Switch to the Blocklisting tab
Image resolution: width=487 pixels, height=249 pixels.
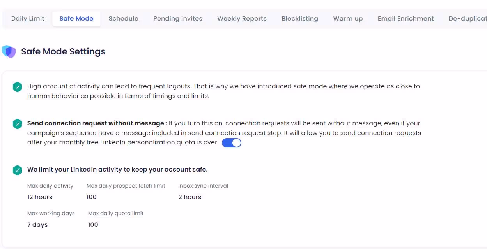300,18
